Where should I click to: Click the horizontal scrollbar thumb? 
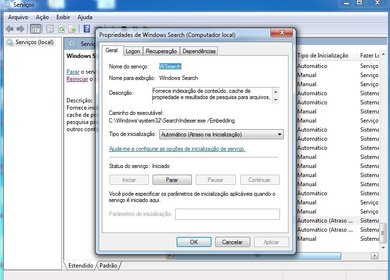pos(257,256)
